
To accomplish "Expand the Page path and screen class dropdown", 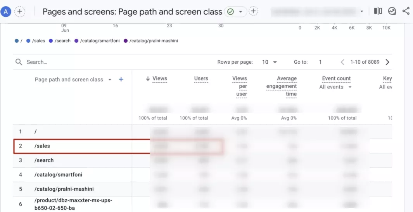I will (110, 80).
